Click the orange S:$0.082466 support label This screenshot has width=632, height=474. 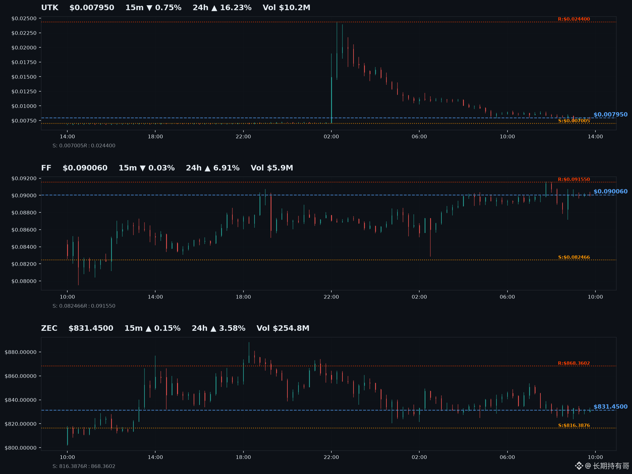click(574, 257)
